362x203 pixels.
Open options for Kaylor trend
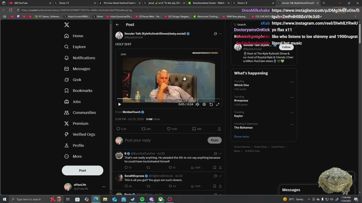(x=292, y=113)
